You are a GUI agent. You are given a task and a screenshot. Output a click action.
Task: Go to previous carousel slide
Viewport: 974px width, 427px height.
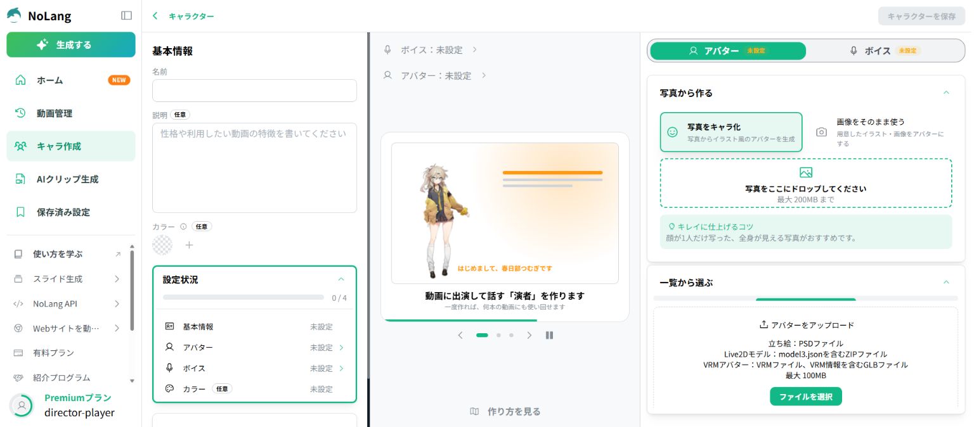[x=460, y=335]
